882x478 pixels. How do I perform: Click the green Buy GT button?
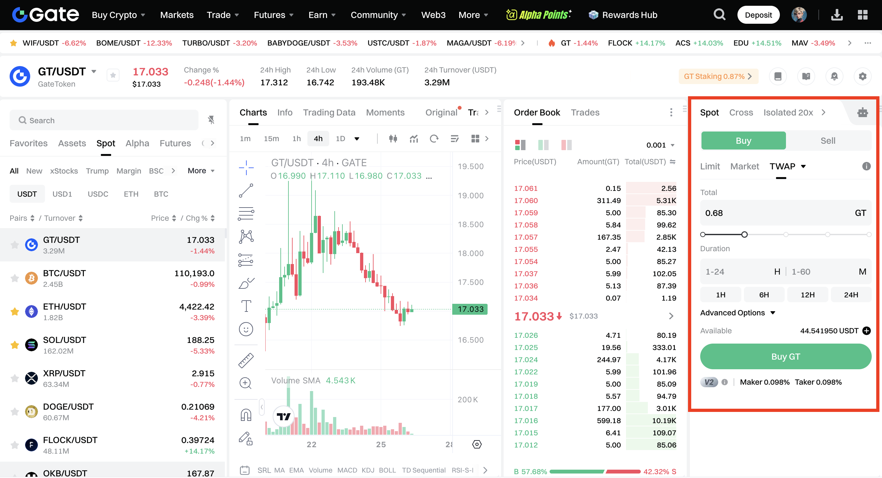pyautogui.click(x=785, y=357)
